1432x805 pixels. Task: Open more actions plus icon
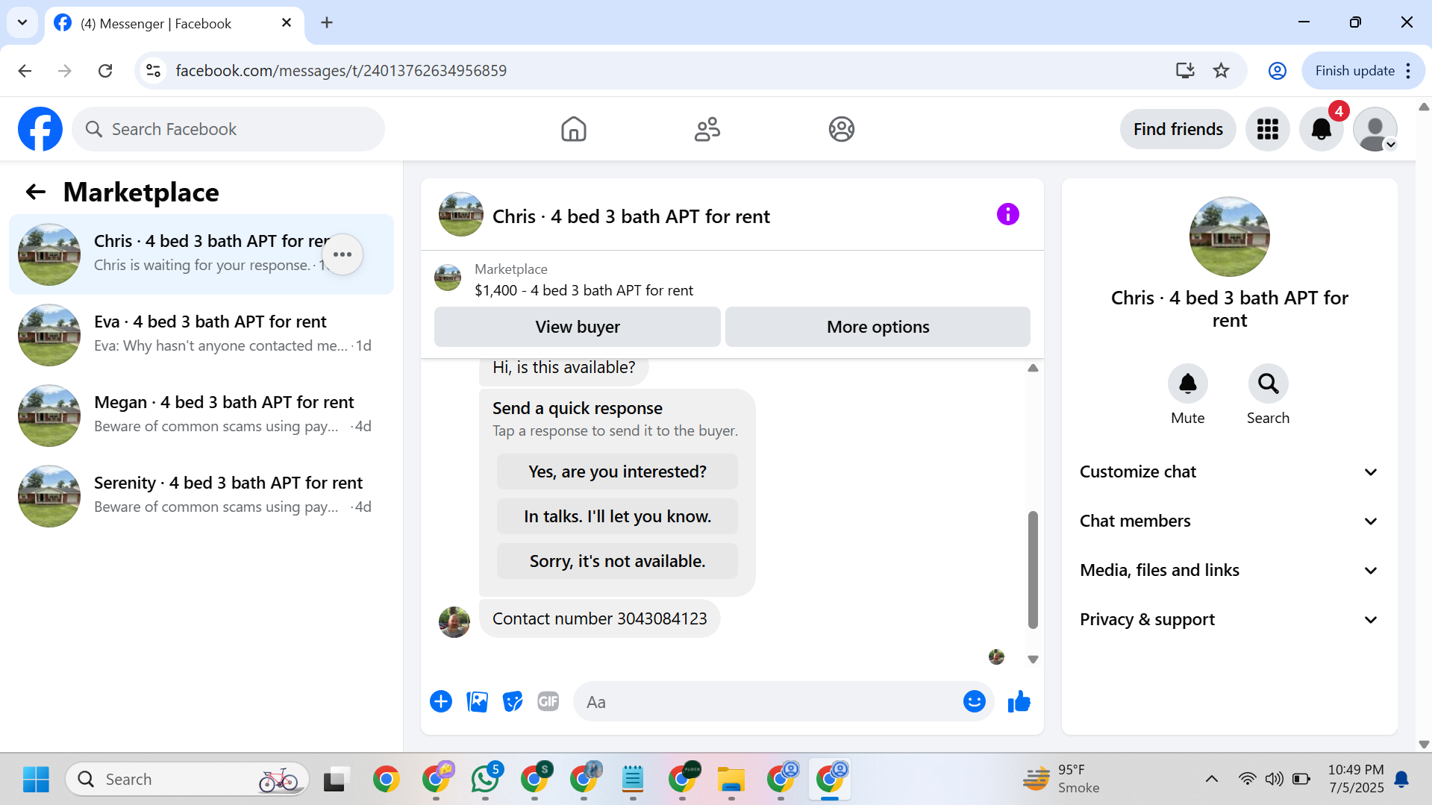(441, 701)
